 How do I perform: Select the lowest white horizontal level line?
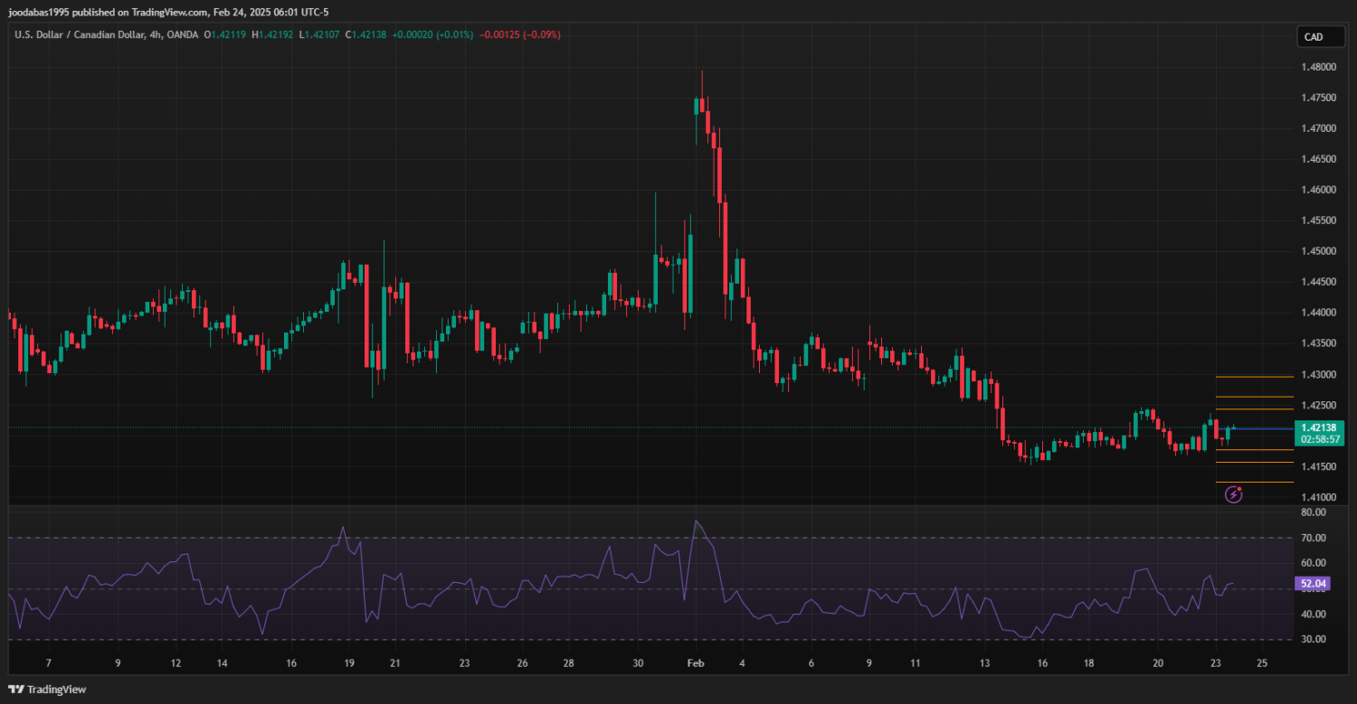1254,483
